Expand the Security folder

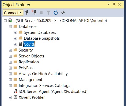tap(10, 50)
